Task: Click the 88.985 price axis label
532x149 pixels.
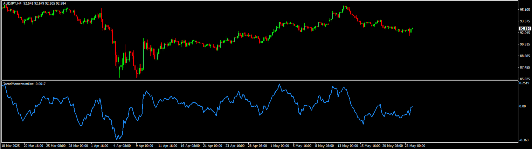Action: pos(525,56)
